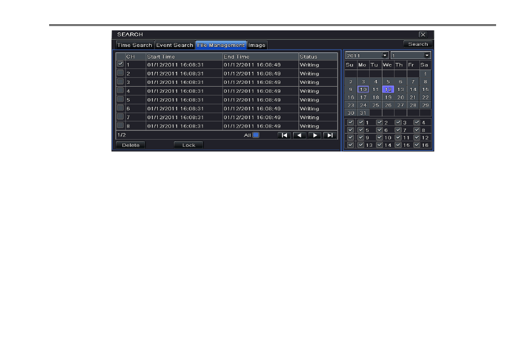
Task: Uncheck the channel 1 file row checkbox
Action: click(x=120, y=64)
